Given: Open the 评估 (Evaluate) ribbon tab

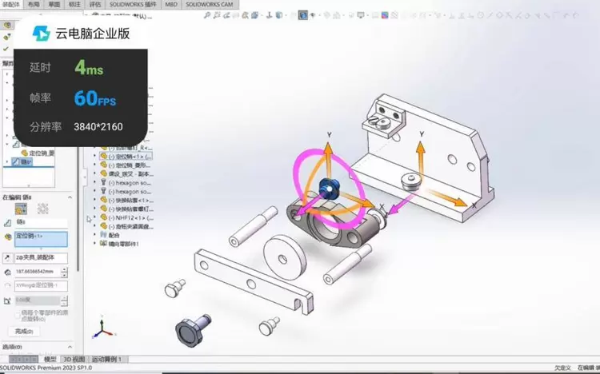Looking at the screenshot, I should [94, 4].
